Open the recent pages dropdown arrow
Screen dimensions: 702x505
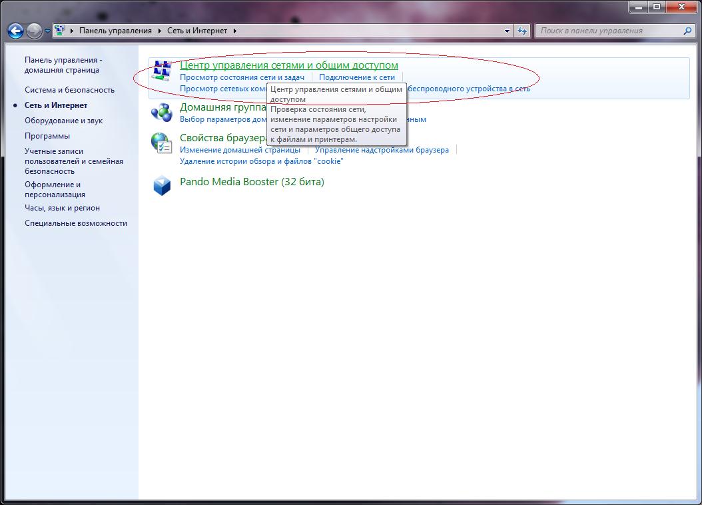pyautogui.click(x=48, y=31)
